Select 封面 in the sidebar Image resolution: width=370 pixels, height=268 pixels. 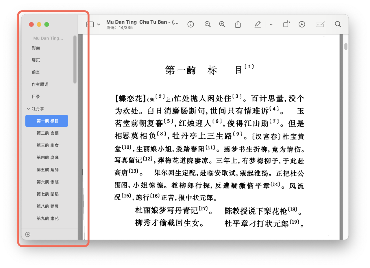coord(36,48)
